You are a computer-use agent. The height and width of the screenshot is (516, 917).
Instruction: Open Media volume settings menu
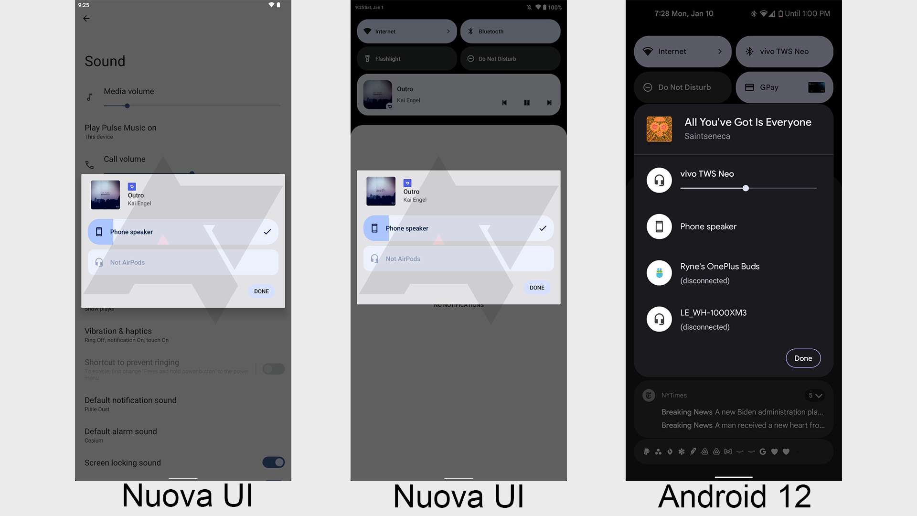tap(128, 91)
